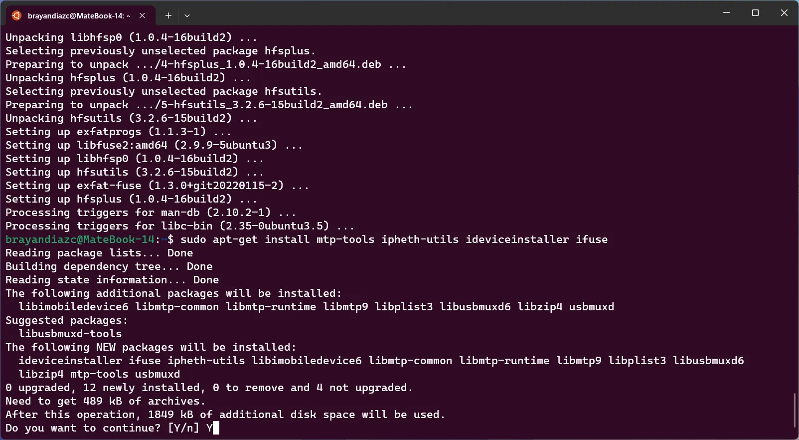Click the "Need to get 489 kB" line
Viewport: 799px width, 440px height.
click(x=105, y=401)
